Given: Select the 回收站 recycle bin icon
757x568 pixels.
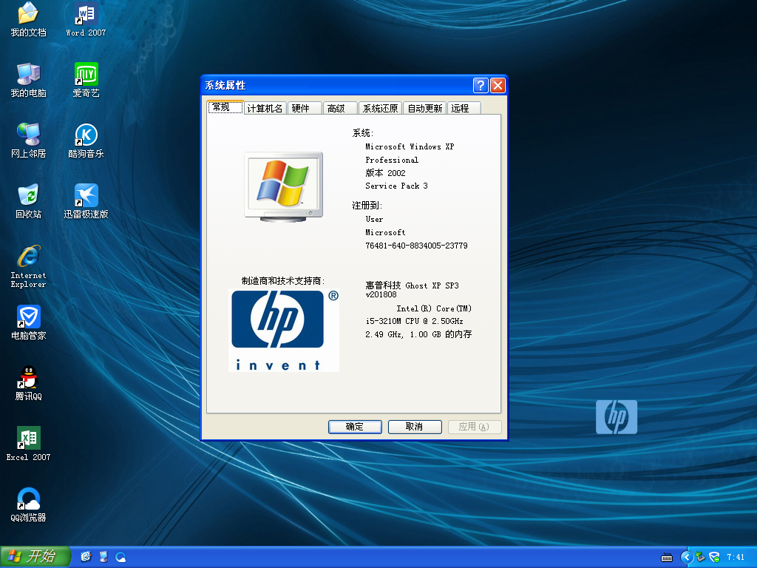Looking at the screenshot, I should click(x=29, y=201).
